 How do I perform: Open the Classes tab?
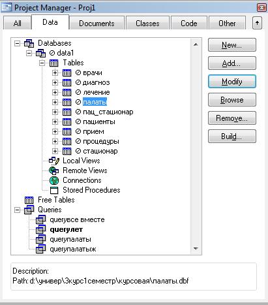147,23
